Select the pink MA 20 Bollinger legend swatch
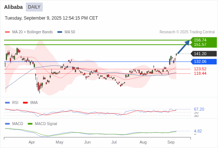This screenshot has height=148, width=218. pyautogui.click(x=7, y=32)
